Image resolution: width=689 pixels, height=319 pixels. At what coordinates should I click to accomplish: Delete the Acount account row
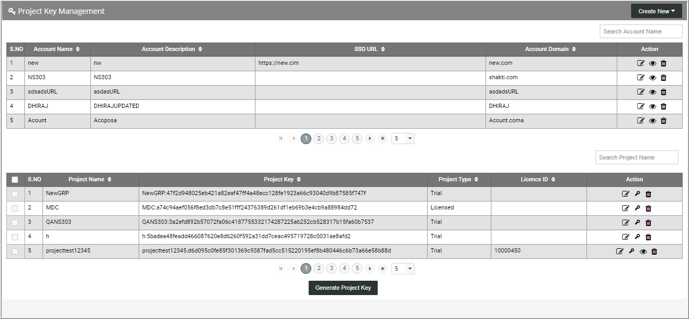pos(664,121)
